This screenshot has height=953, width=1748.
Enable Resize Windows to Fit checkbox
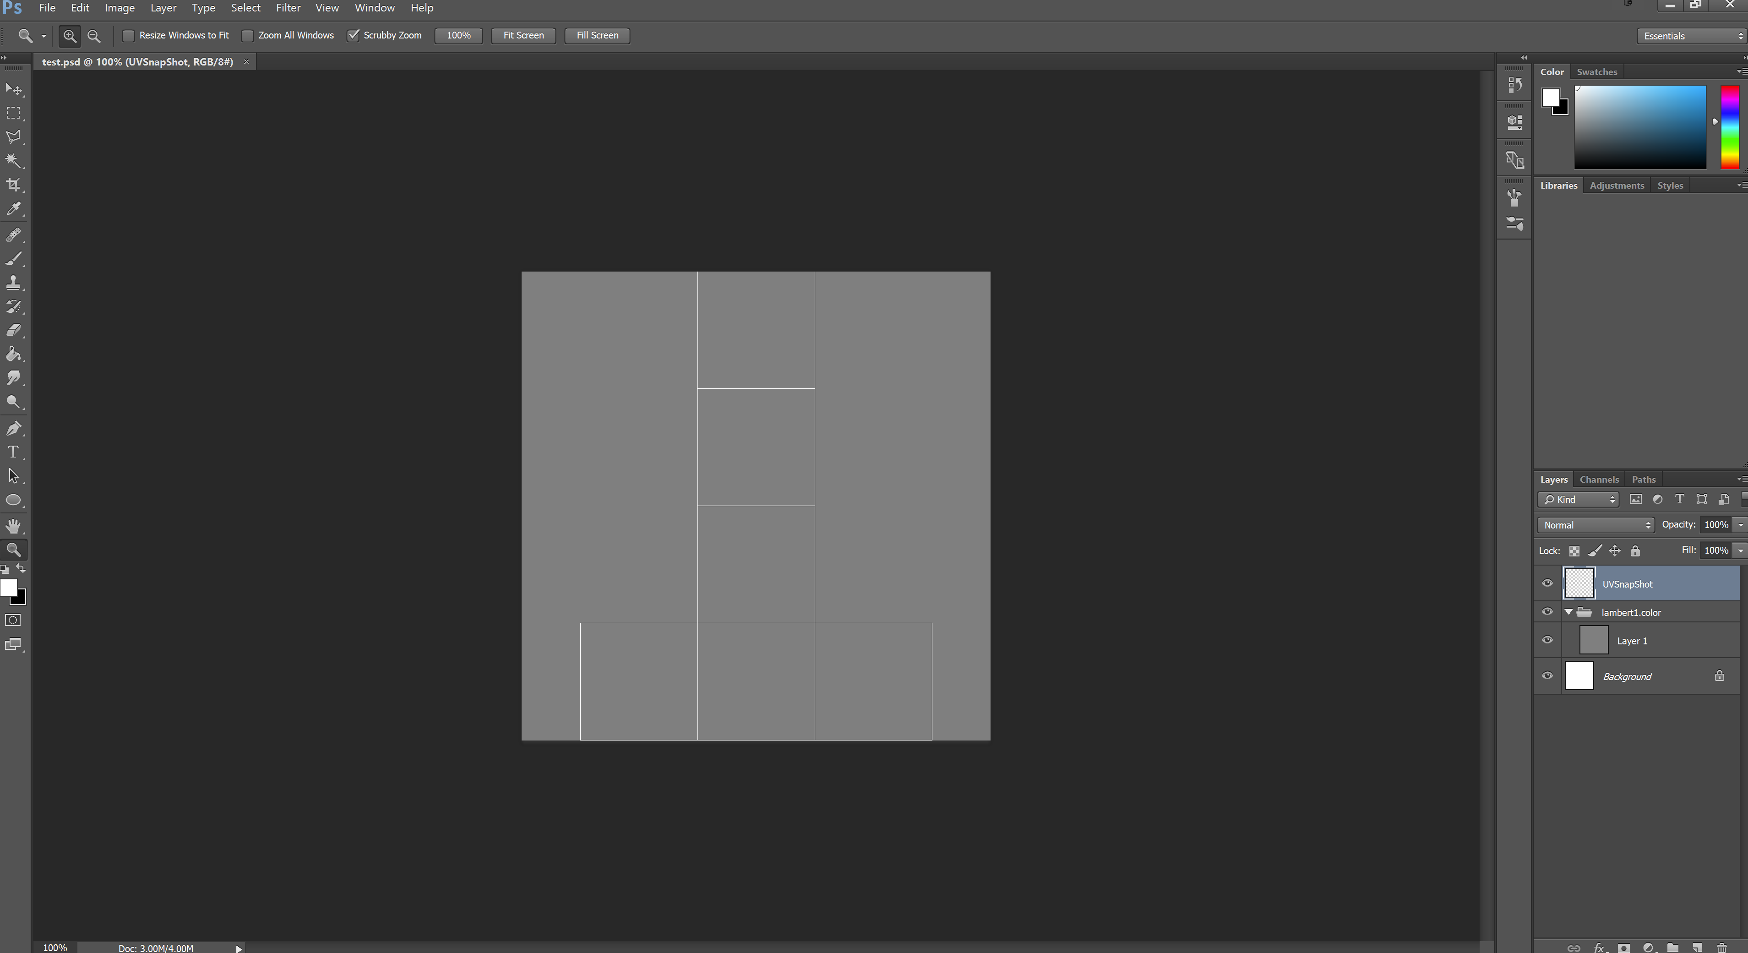pos(128,35)
